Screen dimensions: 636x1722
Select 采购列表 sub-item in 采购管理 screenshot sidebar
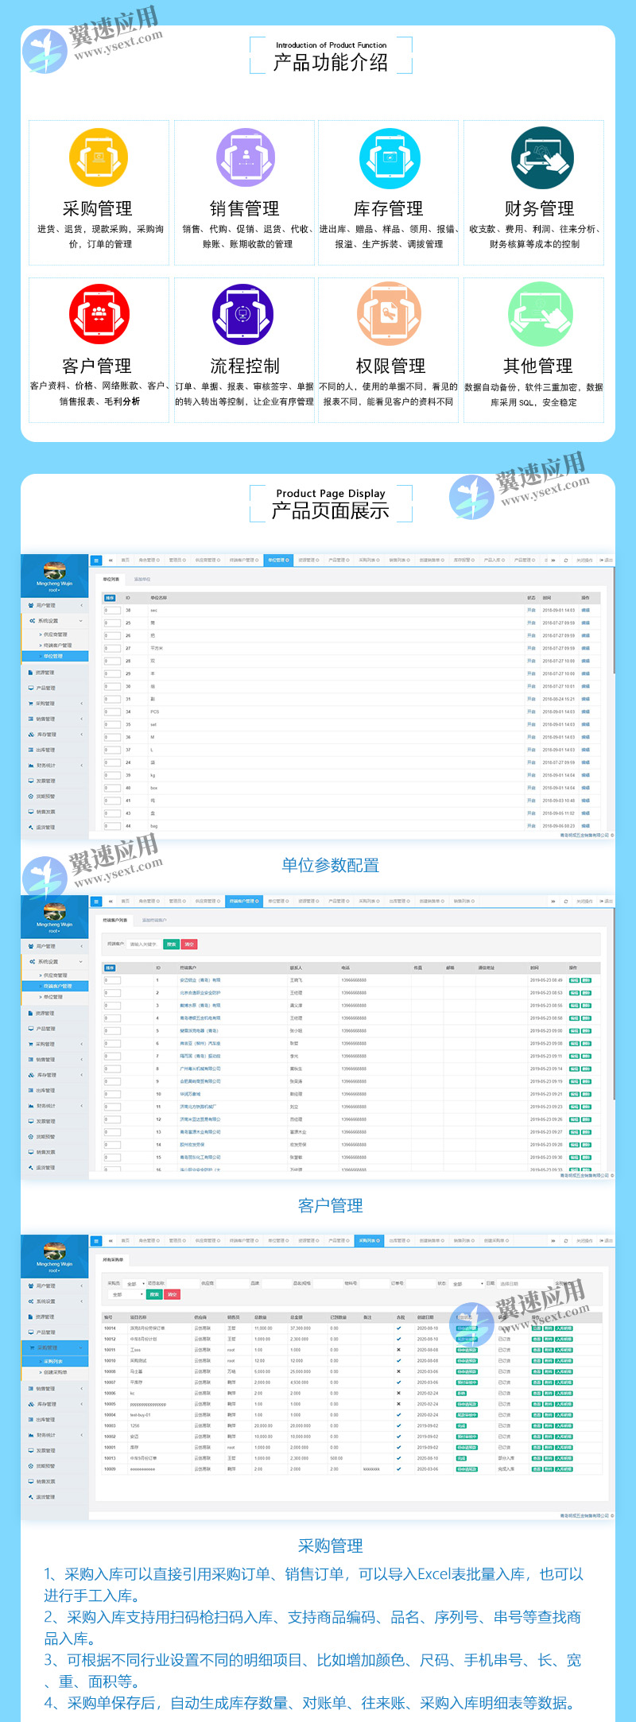tap(55, 1361)
